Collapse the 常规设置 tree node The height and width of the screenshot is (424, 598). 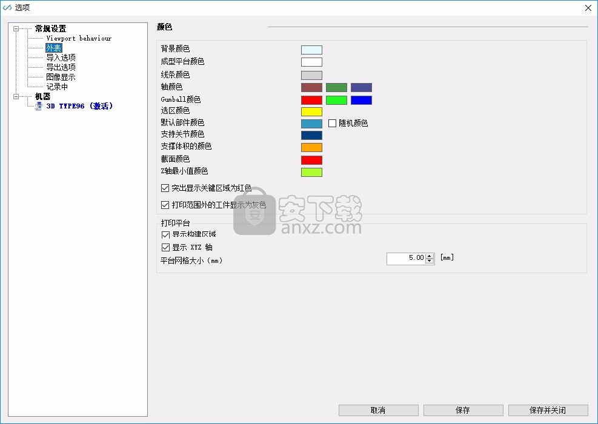point(16,28)
